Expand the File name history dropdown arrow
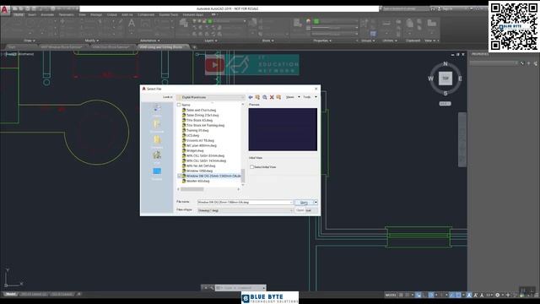The width and height of the screenshot is (540, 304). (291, 203)
